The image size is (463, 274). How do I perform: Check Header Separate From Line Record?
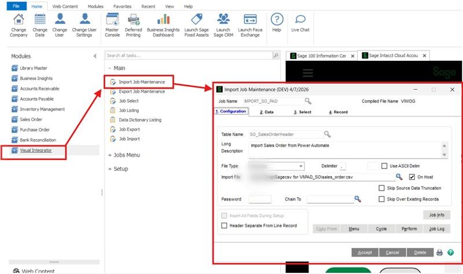coord(224,225)
